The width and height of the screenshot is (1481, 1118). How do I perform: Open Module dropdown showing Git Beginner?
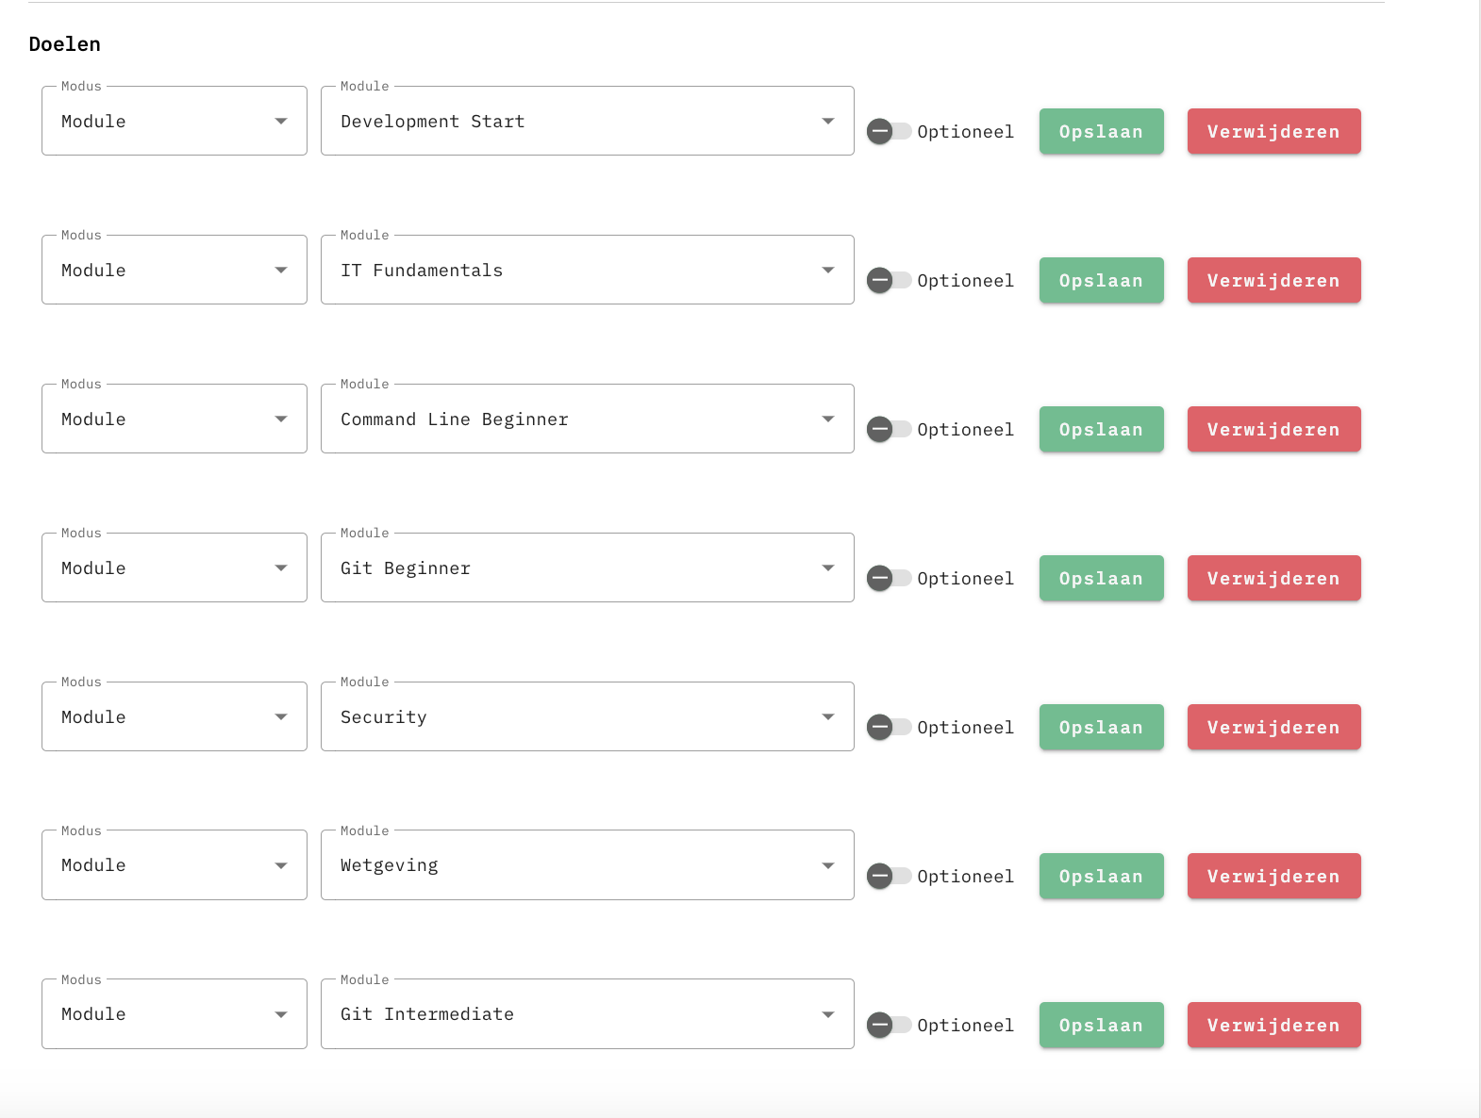coord(588,567)
